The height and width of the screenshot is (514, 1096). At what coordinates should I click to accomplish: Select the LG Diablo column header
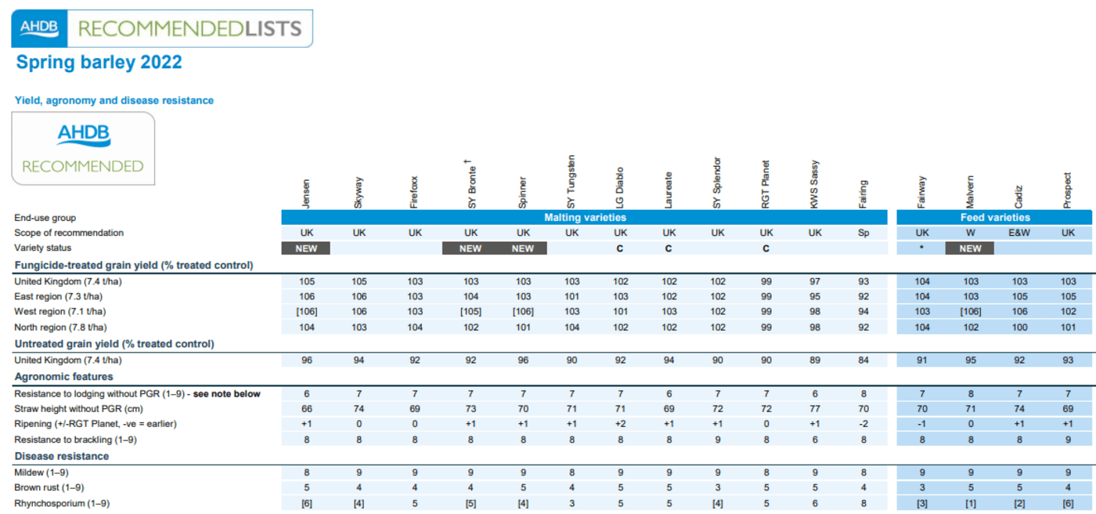coord(620,186)
